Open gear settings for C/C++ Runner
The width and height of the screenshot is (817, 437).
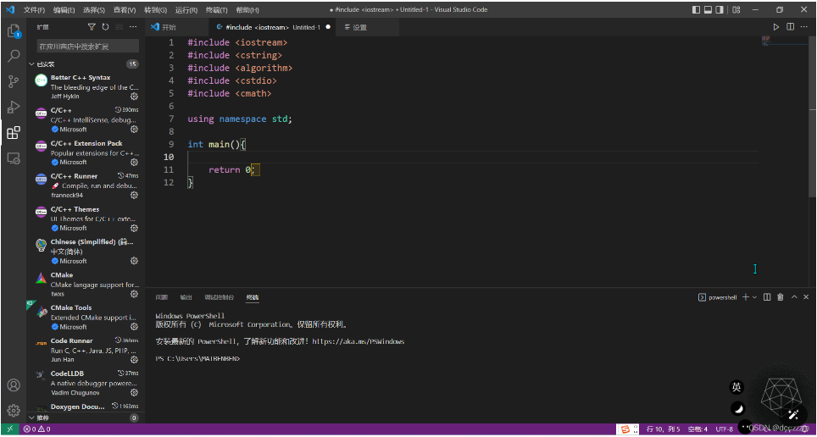tap(134, 196)
